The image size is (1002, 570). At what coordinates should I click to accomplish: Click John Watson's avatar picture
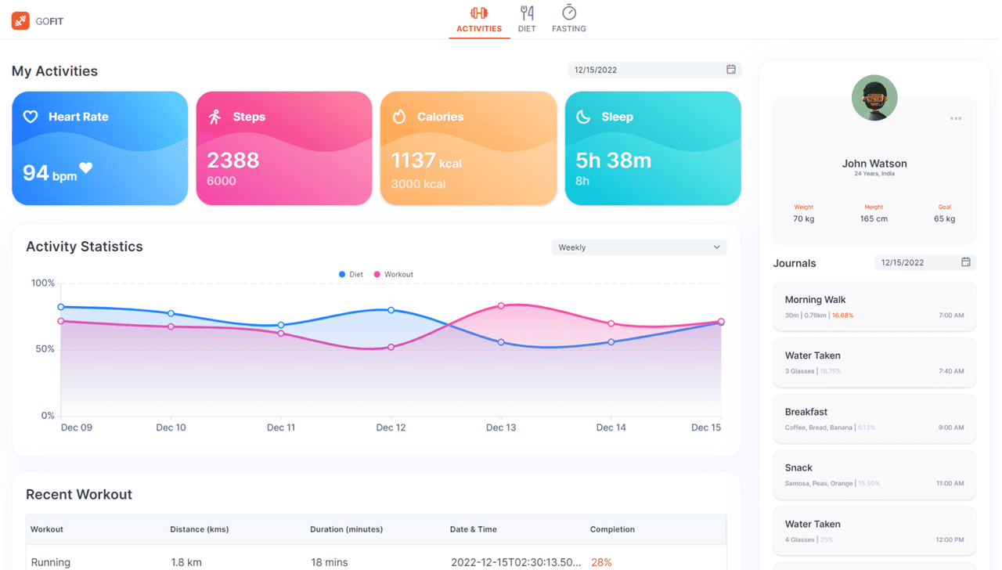(x=874, y=98)
